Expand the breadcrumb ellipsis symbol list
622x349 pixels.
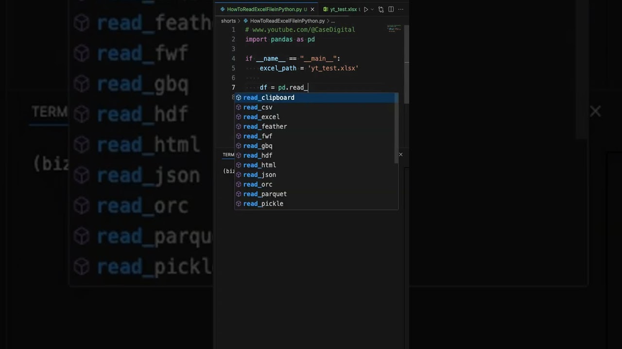(x=333, y=21)
